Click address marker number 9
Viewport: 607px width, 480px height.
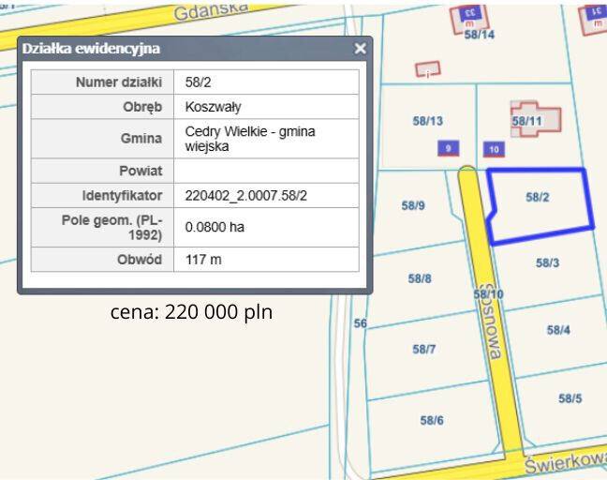pos(449,148)
